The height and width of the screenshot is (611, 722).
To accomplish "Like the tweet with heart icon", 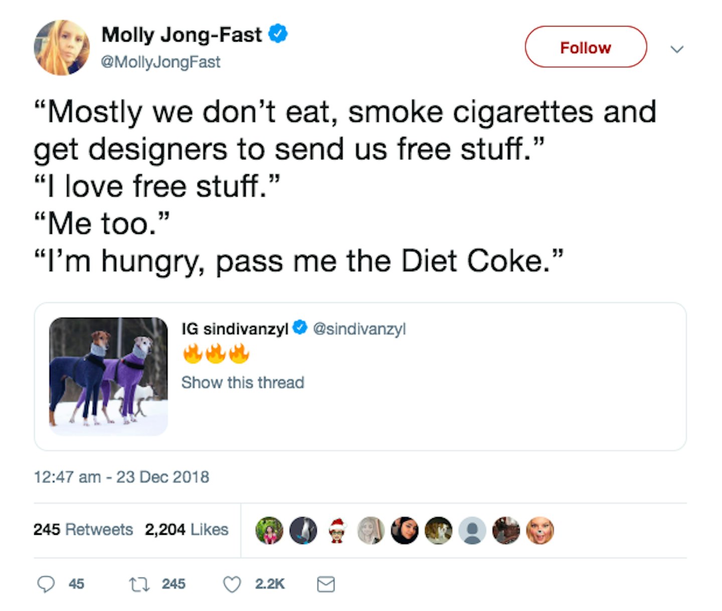I will pos(232,584).
